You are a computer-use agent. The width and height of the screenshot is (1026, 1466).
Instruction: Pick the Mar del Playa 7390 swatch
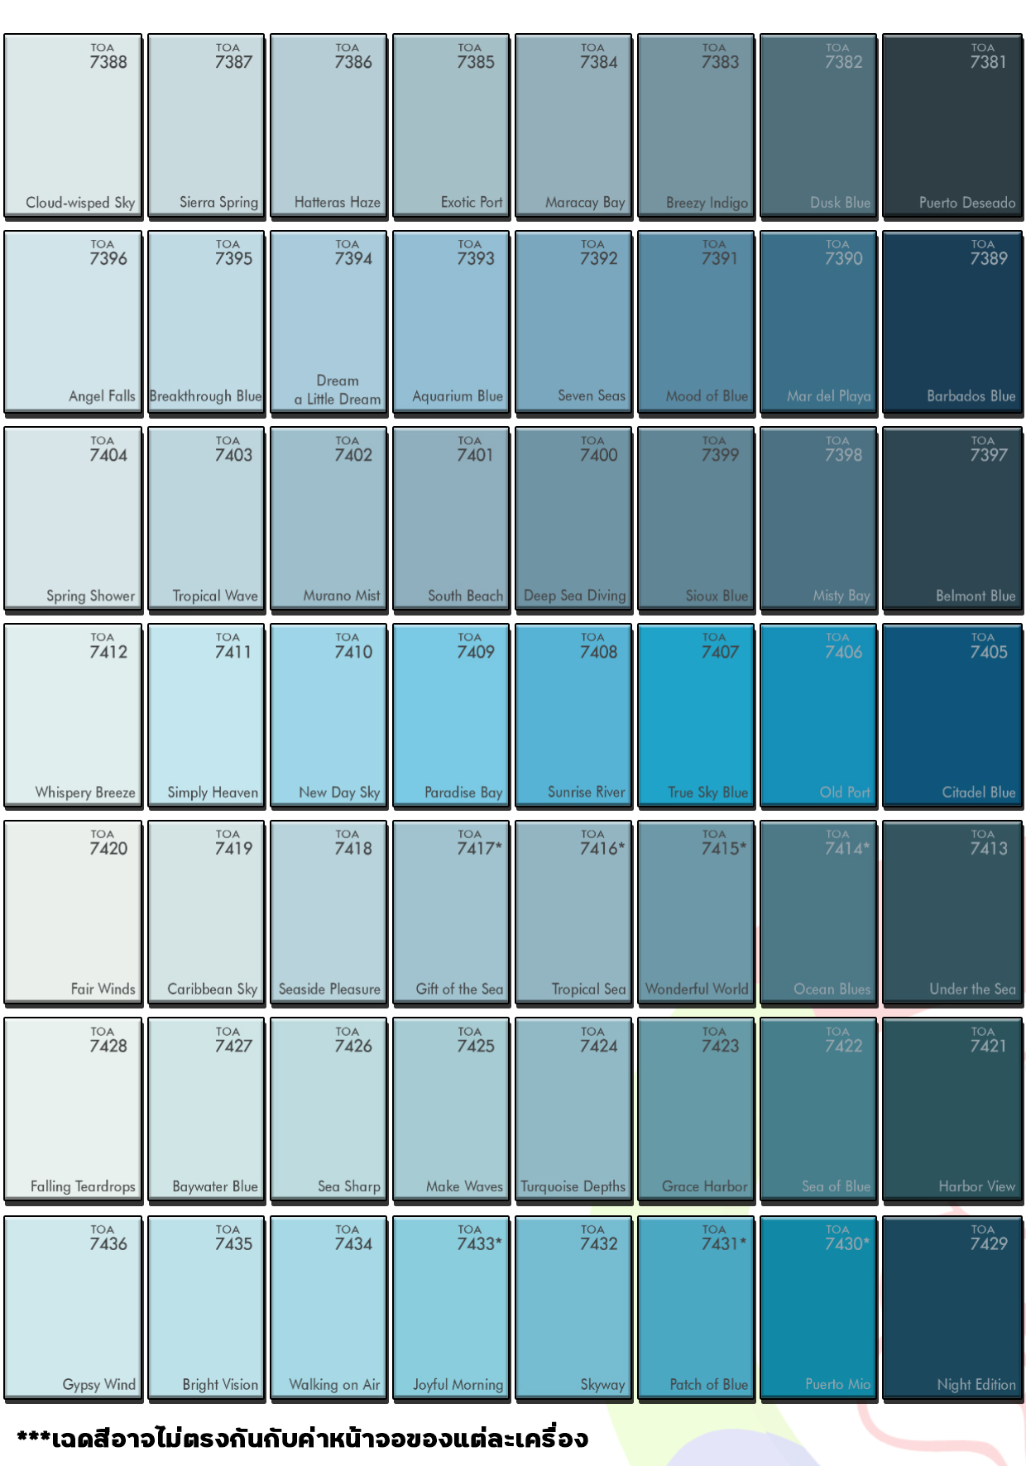(818, 322)
